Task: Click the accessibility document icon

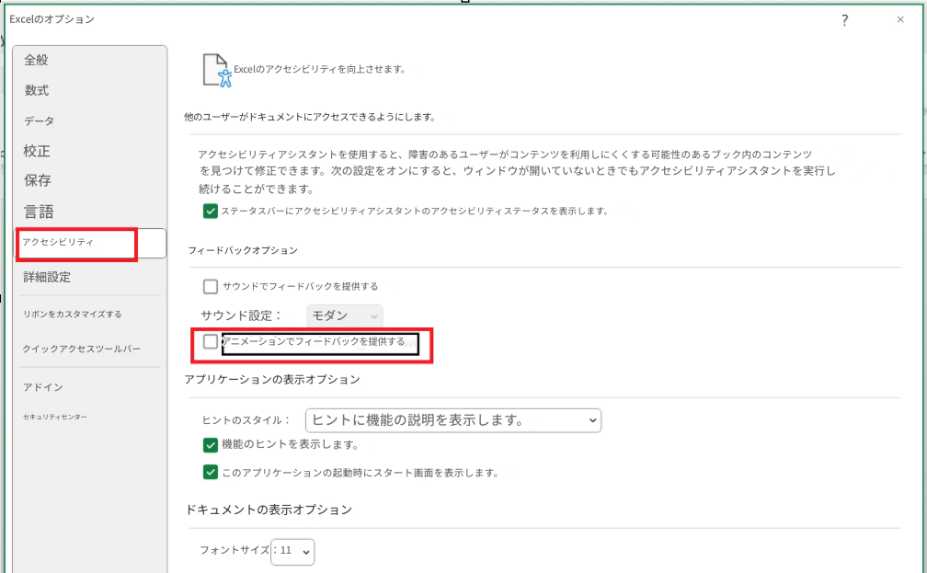Action: [217, 71]
